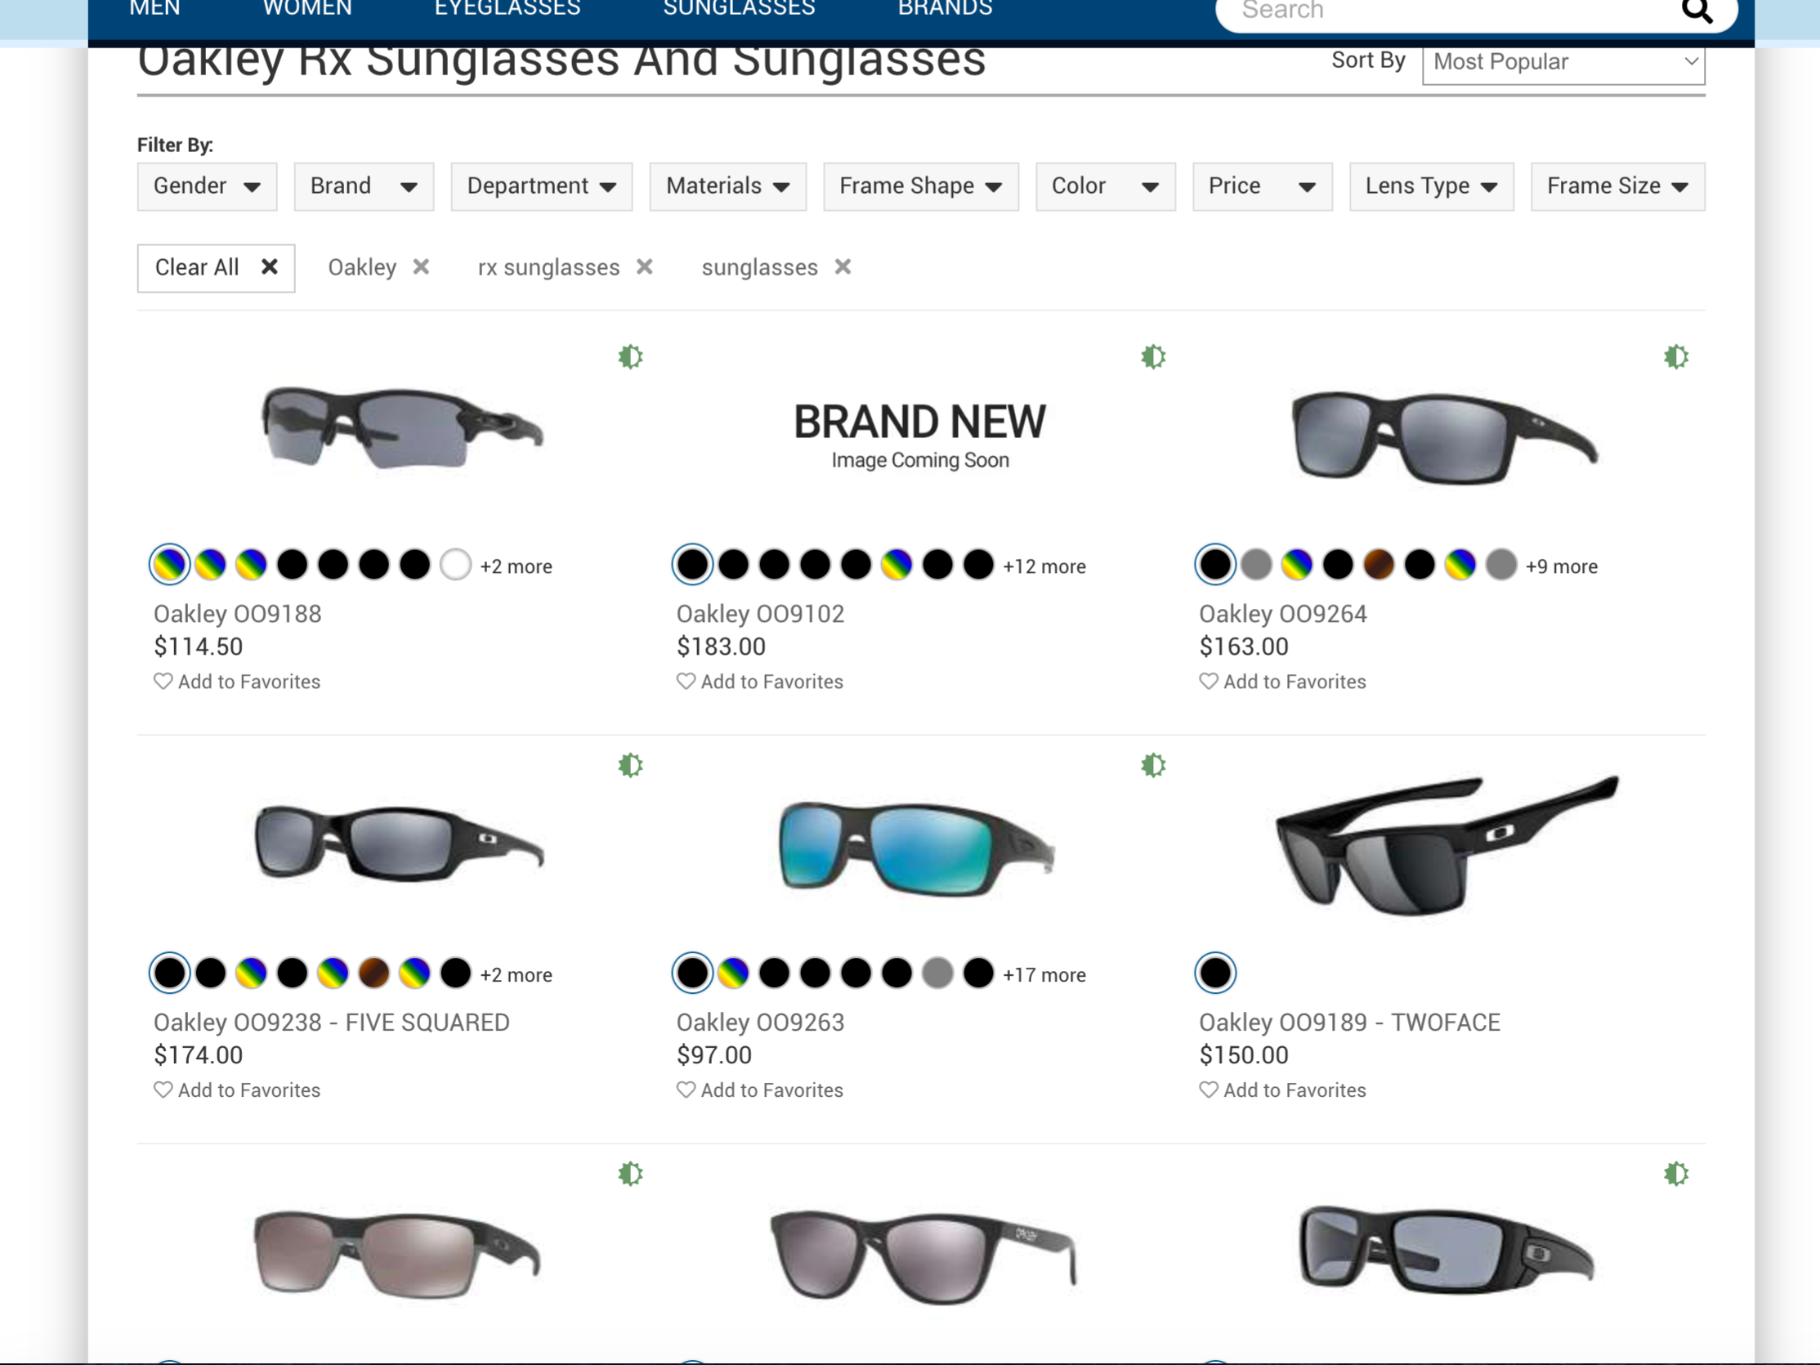Open the SUNGLASSES menu
This screenshot has height=1365, width=1820.
[x=739, y=8]
